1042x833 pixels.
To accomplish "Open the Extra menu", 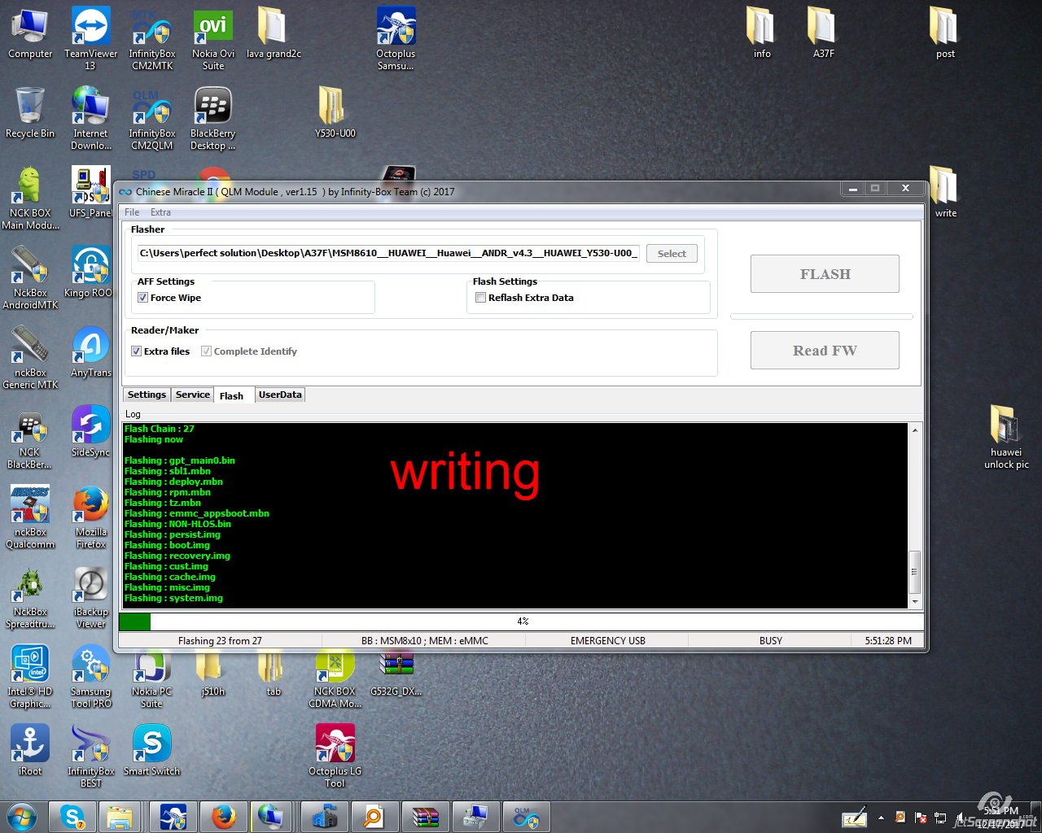I will [160, 212].
